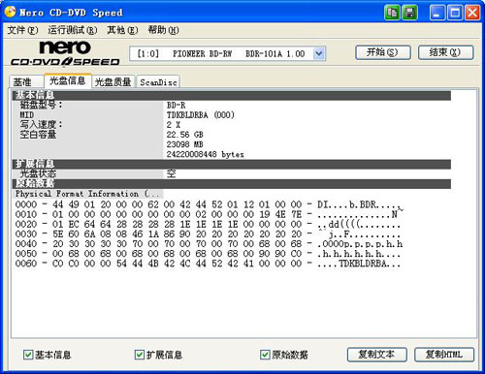Expand the PIONEER BD-RW drive dropdown arrow

[x=319, y=53]
